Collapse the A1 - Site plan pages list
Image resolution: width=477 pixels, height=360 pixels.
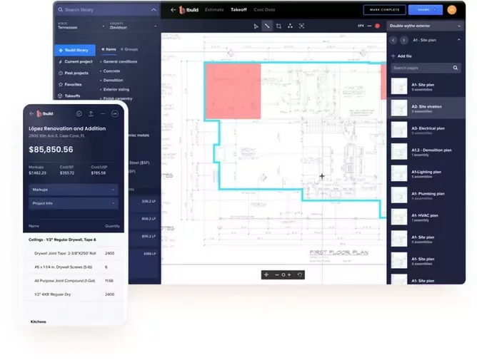pos(458,40)
